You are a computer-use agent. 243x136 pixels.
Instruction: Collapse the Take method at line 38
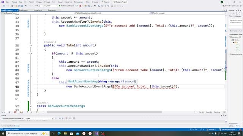coord(31,45)
